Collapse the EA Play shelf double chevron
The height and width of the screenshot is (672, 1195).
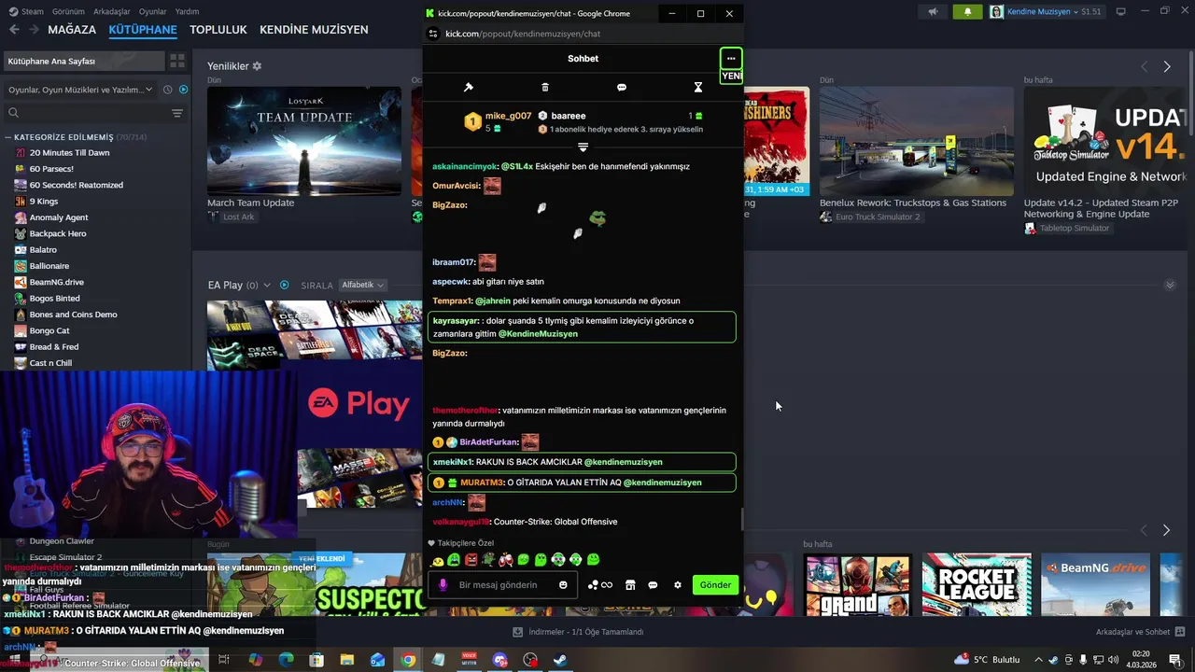click(1170, 285)
